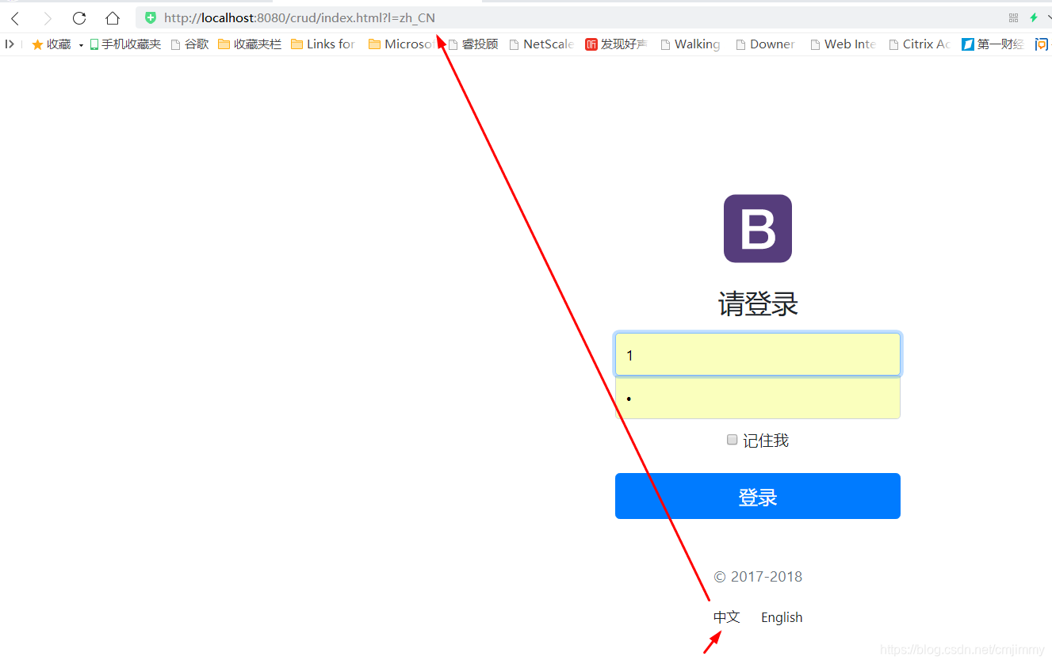Image resolution: width=1052 pixels, height=664 pixels.
Task: Click the green lightning speed-mode icon
Action: tap(1034, 17)
